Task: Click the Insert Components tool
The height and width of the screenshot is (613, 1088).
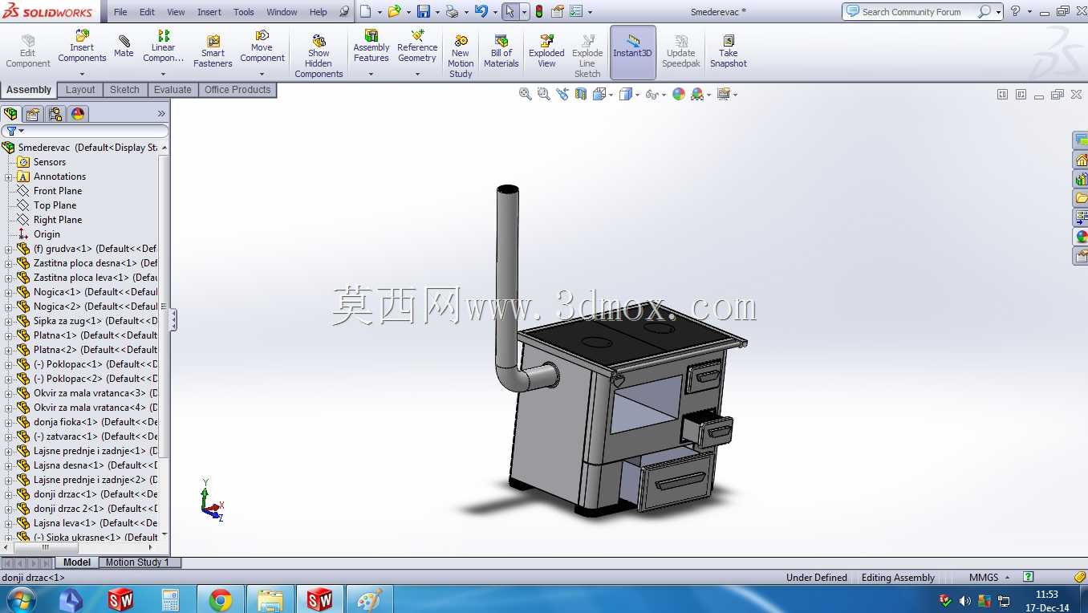Action: coord(82,47)
